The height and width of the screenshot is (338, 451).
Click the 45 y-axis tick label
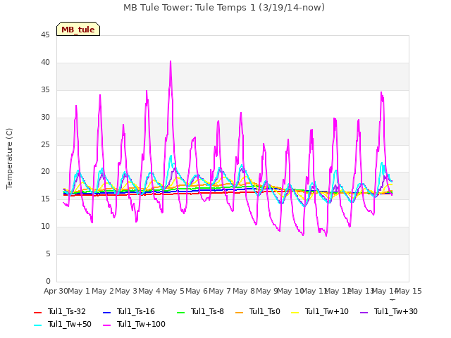(45, 35)
